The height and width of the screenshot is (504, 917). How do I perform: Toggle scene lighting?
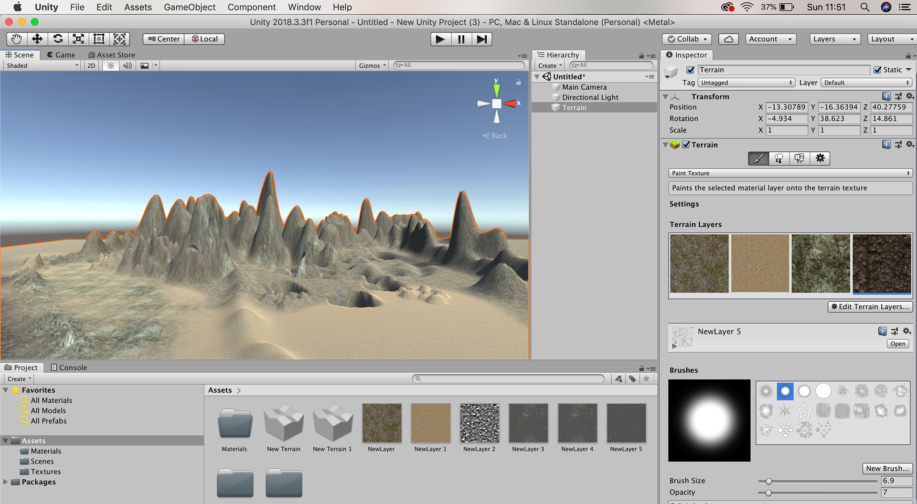coord(111,66)
